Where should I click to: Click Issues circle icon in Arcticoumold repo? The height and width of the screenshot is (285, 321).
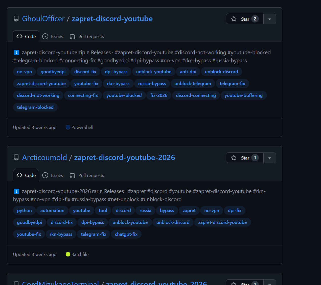pyautogui.click(x=45, y=175)
